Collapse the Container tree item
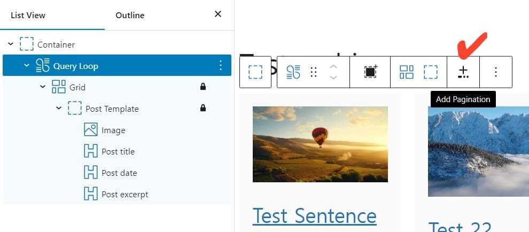529x232 pixels. click(x=11, y=44)
